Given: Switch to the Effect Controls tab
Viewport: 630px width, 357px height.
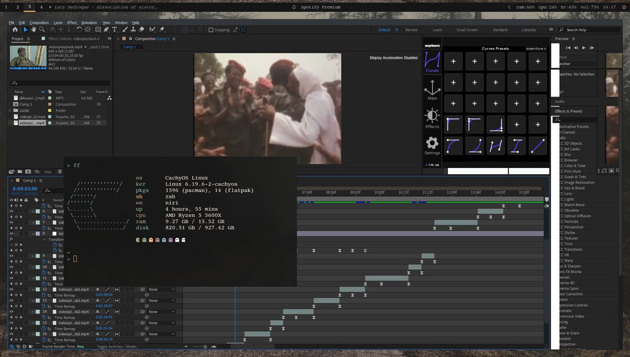Looking at the screenshot, I should click(x=73, y=39).
